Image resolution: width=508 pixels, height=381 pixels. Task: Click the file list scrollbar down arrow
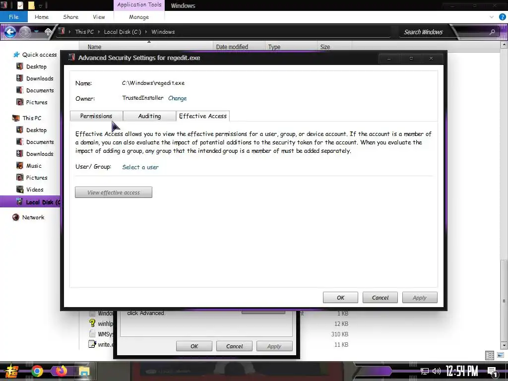[504, 345]
